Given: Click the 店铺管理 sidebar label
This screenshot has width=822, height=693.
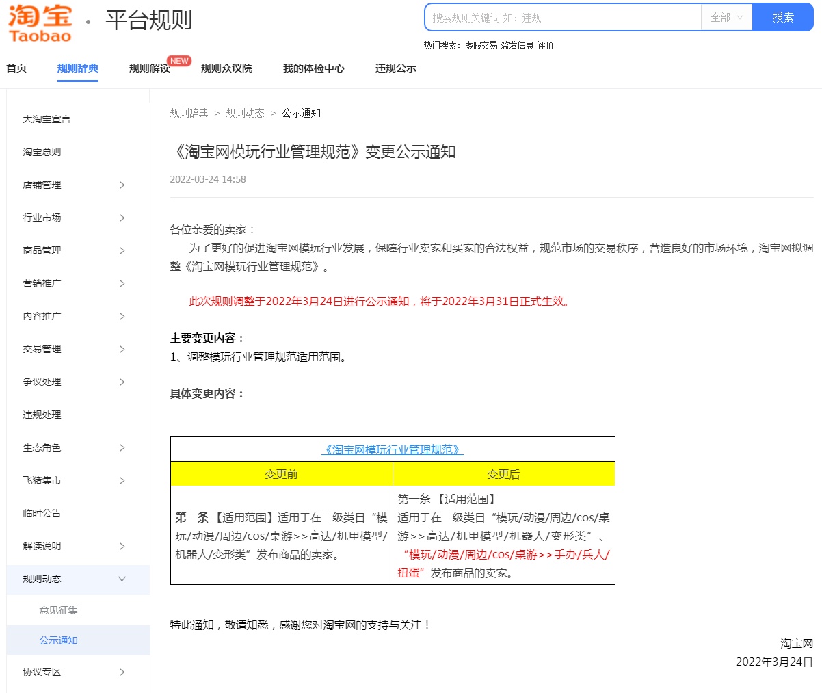Looking at the screenshot, I should point(42,185).
